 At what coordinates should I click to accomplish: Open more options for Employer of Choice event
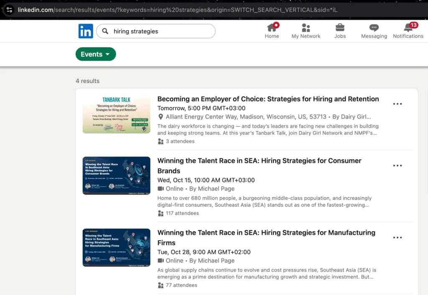[397, 104]
